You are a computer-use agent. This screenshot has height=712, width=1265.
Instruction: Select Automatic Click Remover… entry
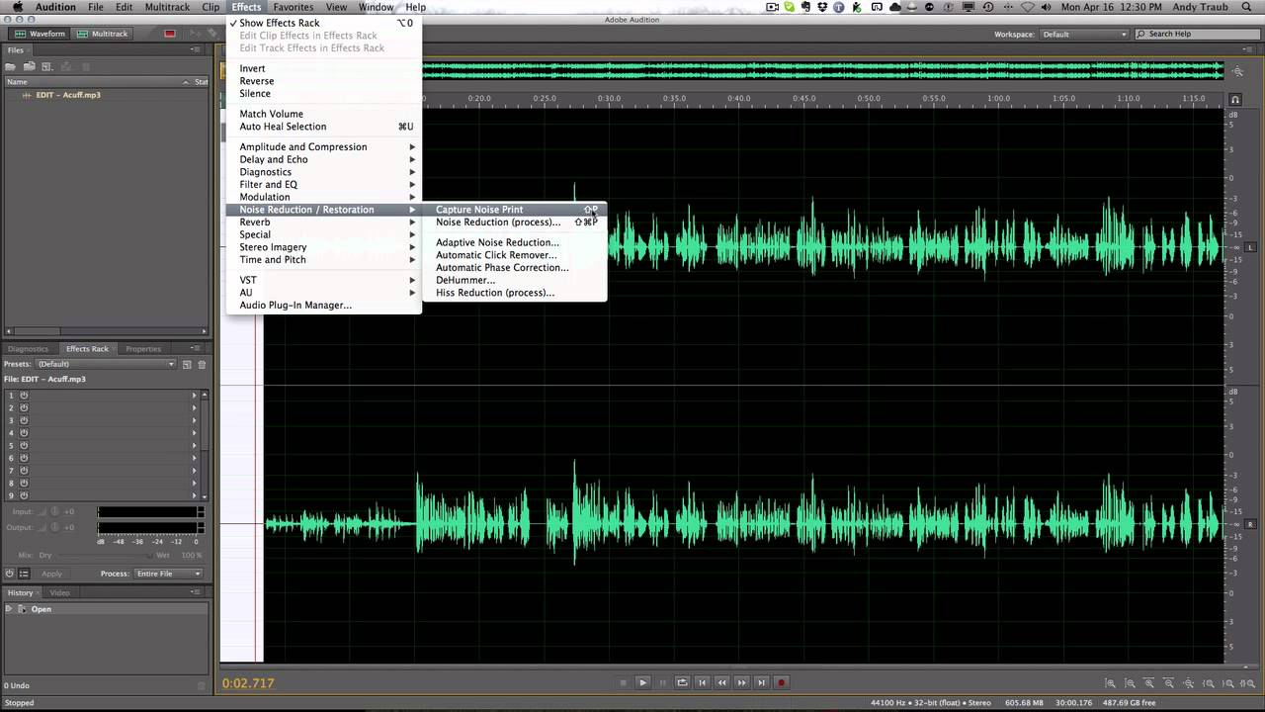tap(517, 255)
